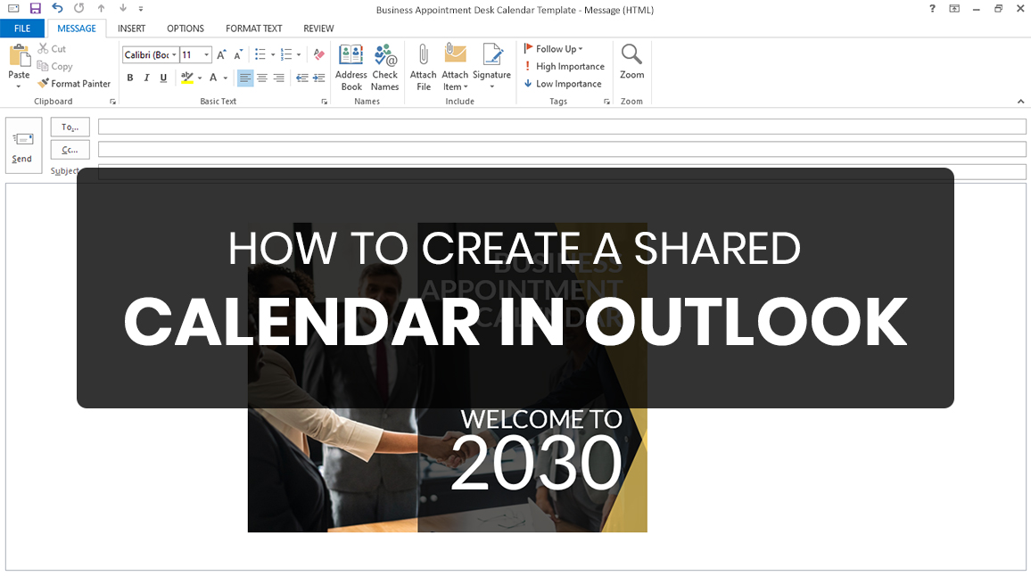
Task: Open the font color picker
Action: pos(213,78)
